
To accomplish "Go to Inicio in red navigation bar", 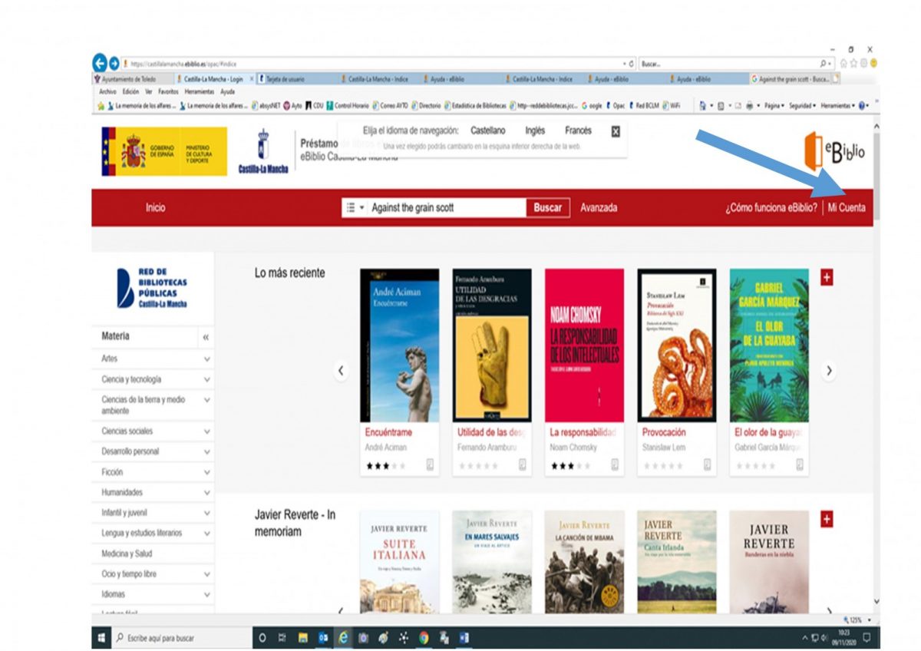I will tap(155, 207).
